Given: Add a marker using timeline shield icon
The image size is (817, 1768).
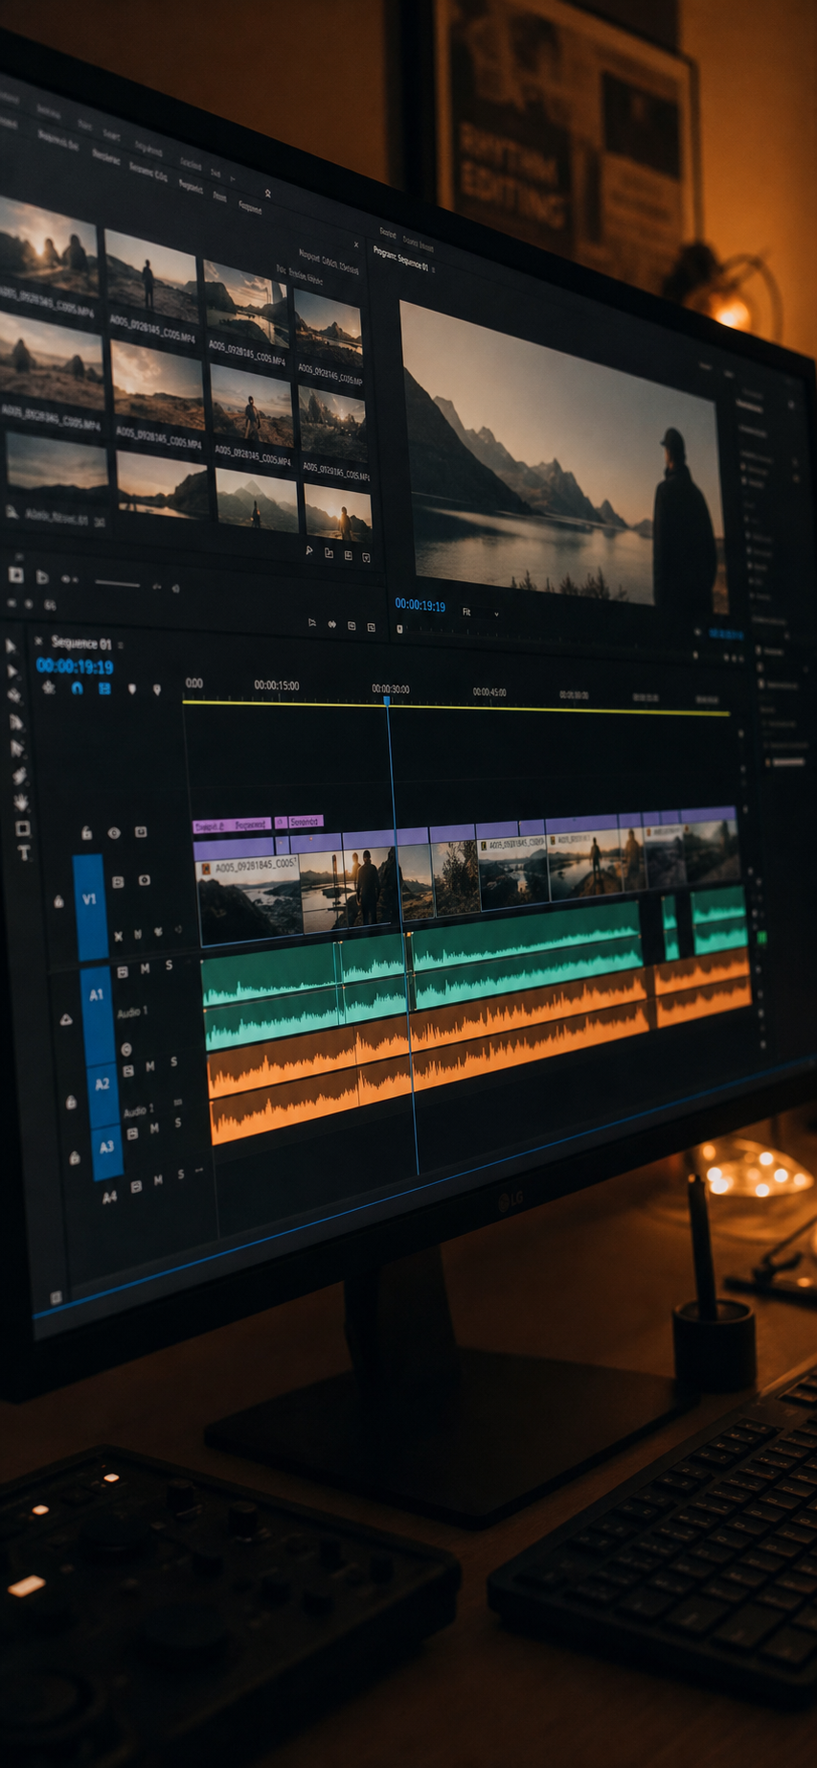Looking at the screenshot, I should coord(131,688).
